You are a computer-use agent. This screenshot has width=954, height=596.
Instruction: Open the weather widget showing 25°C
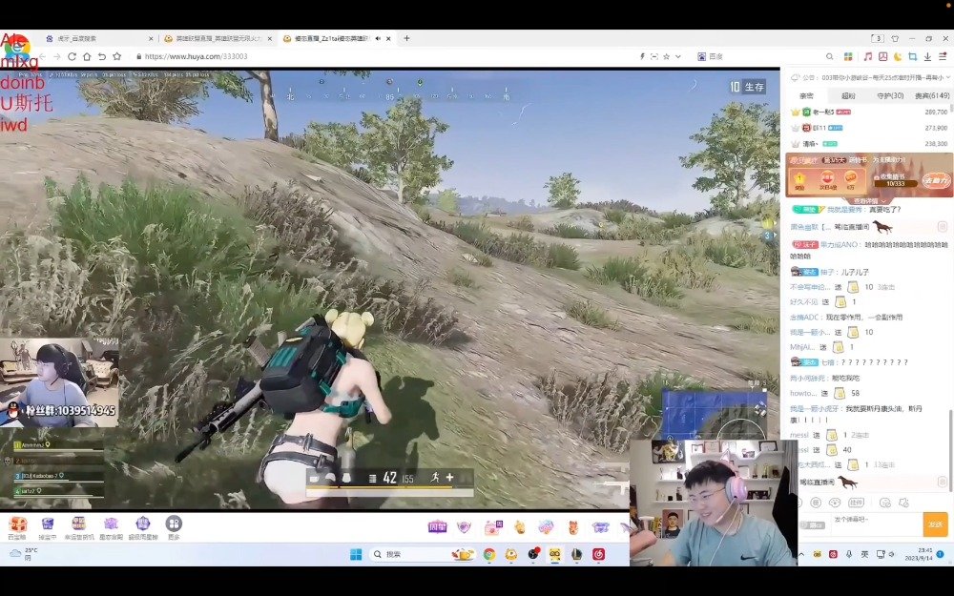point(25,554)
